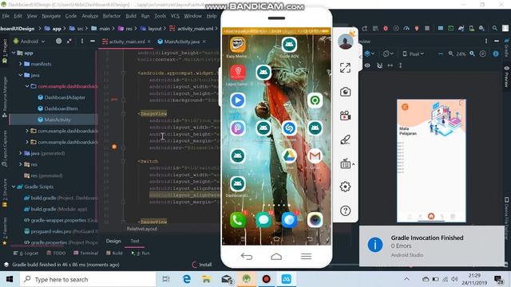The height and width of the screenshot is (287, 511).
Task: Open the Gmail app on the phone
Action: (x=315, y=156)
